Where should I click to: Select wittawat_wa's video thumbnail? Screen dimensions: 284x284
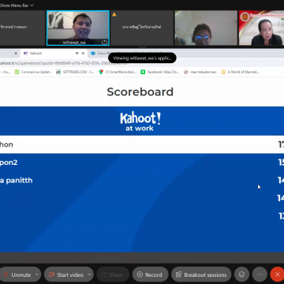pos(78,28)
